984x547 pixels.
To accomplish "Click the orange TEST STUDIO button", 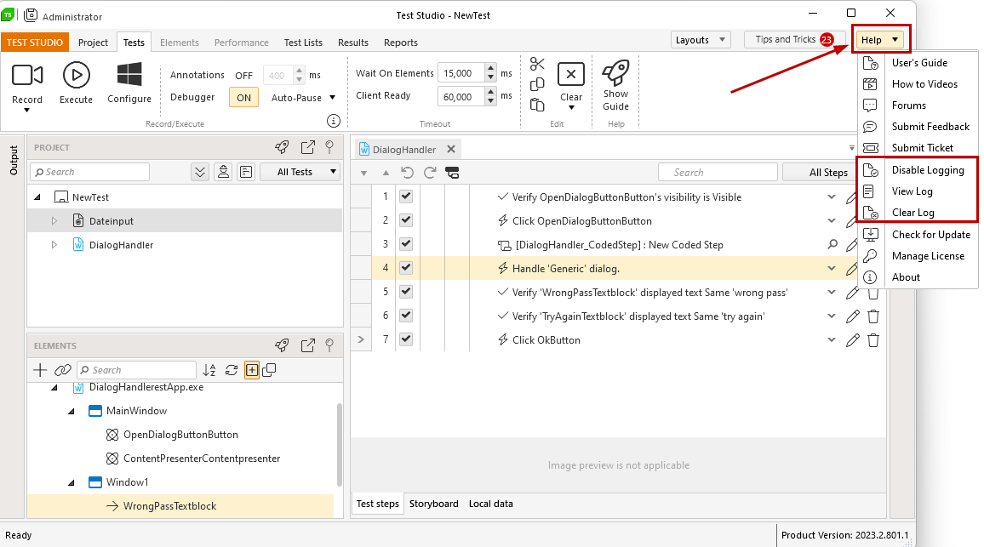I will (x=35, y=43).
